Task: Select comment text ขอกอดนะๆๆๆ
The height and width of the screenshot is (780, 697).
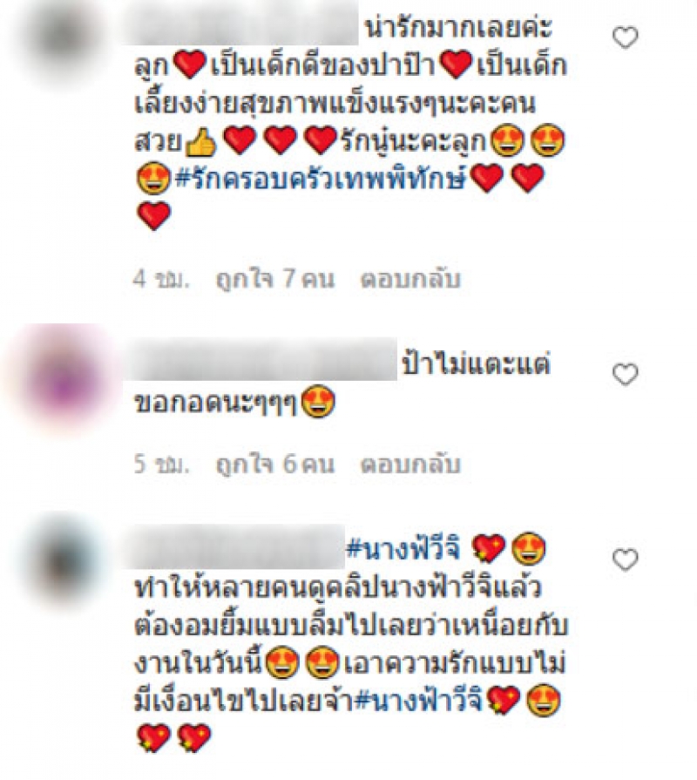Action: coord(215,404)
